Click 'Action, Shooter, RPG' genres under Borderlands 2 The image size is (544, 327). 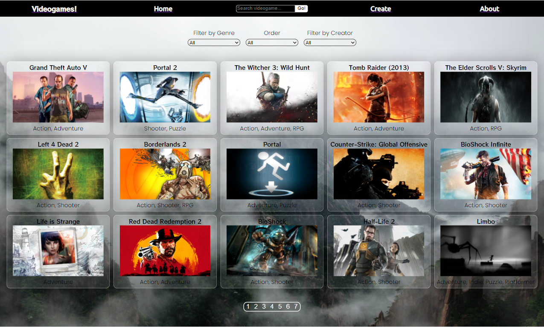pyautogui.click(x=165, y=205)
